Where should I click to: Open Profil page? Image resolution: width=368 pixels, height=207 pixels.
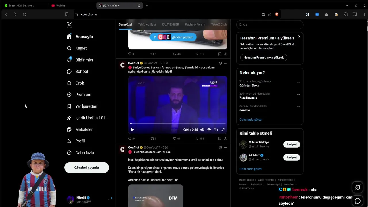tap(76, 141)
